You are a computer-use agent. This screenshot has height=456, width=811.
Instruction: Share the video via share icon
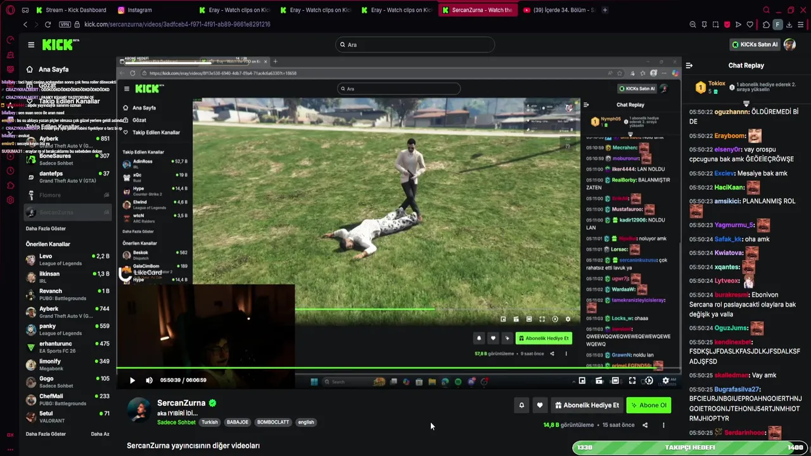[x=645, y=425]
